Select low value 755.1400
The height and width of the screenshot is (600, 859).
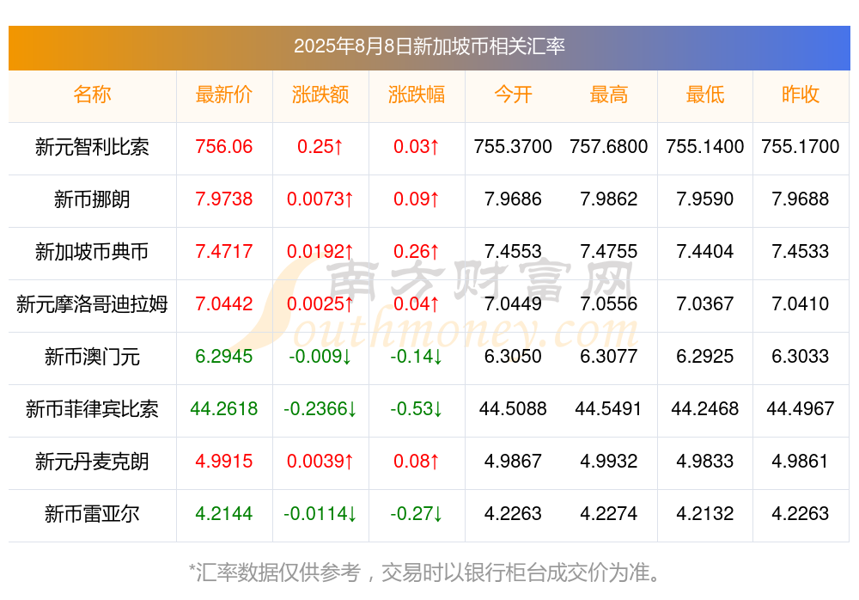tap(705, 146)
